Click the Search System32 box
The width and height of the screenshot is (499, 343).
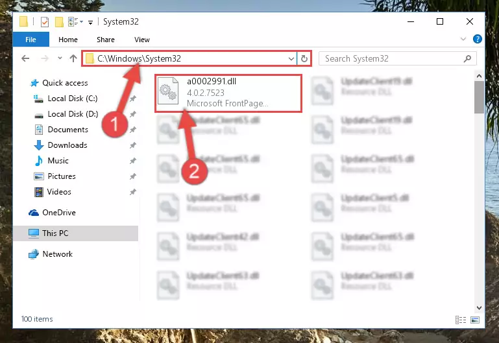pyautogui.click(x=398, y=58)
